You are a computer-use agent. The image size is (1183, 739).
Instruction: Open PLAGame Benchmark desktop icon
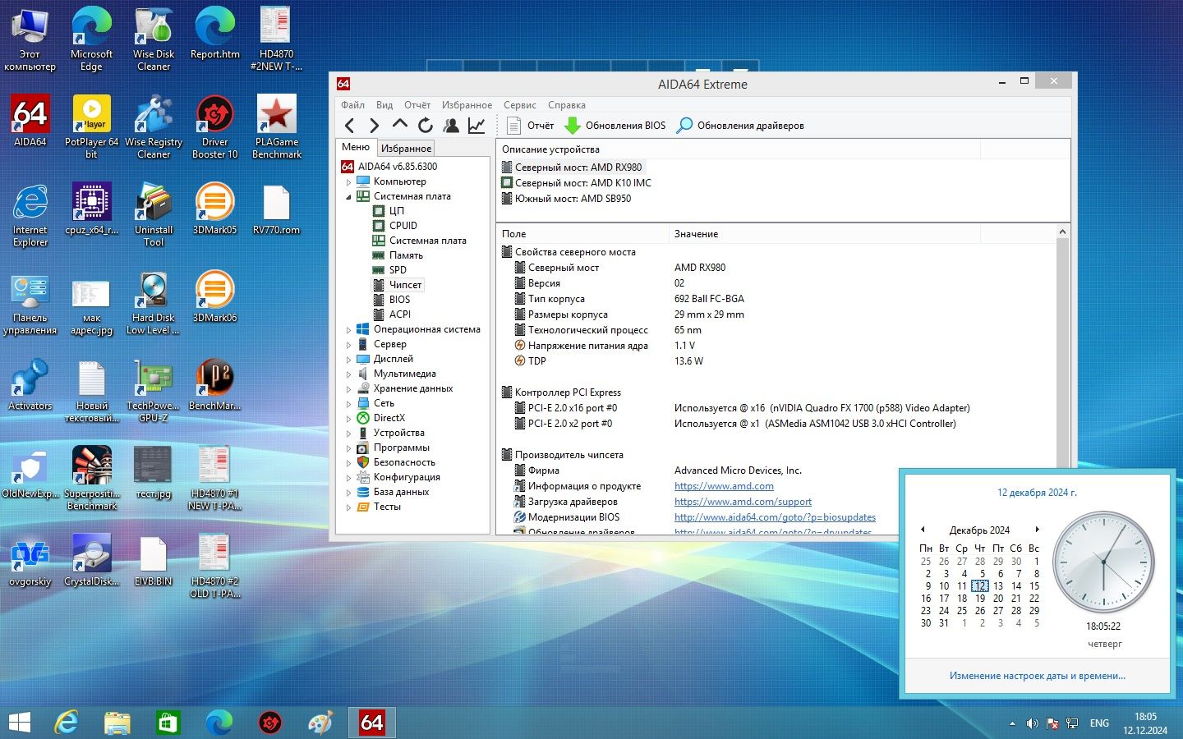click(x=277, y=127)
